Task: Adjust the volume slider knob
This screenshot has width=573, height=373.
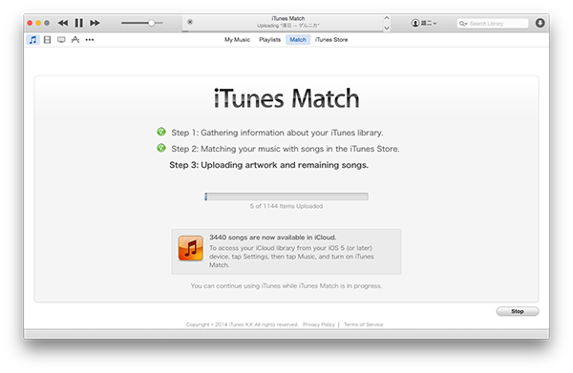Action: pyautogui.click(x=151, y=23)
